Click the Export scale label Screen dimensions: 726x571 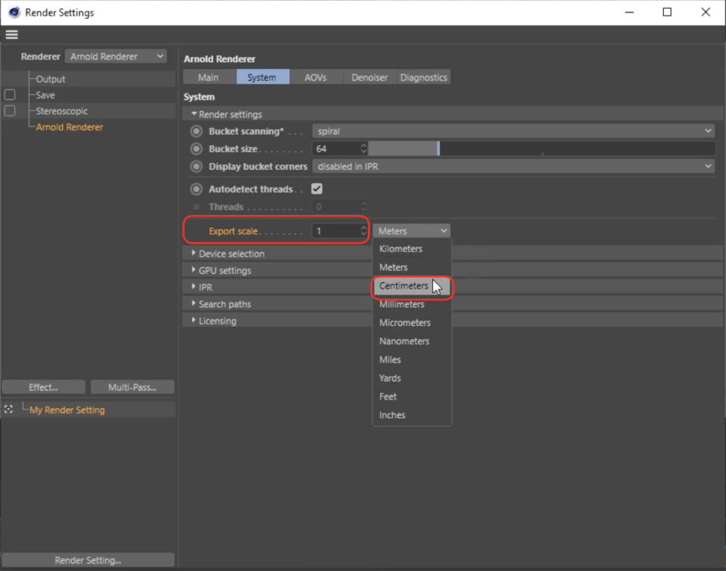pos(233,230)
